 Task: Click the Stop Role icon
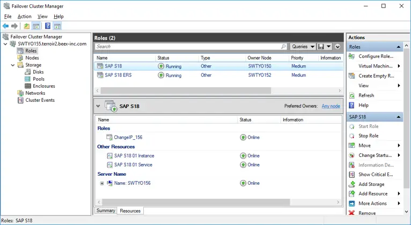click(352, 136)
